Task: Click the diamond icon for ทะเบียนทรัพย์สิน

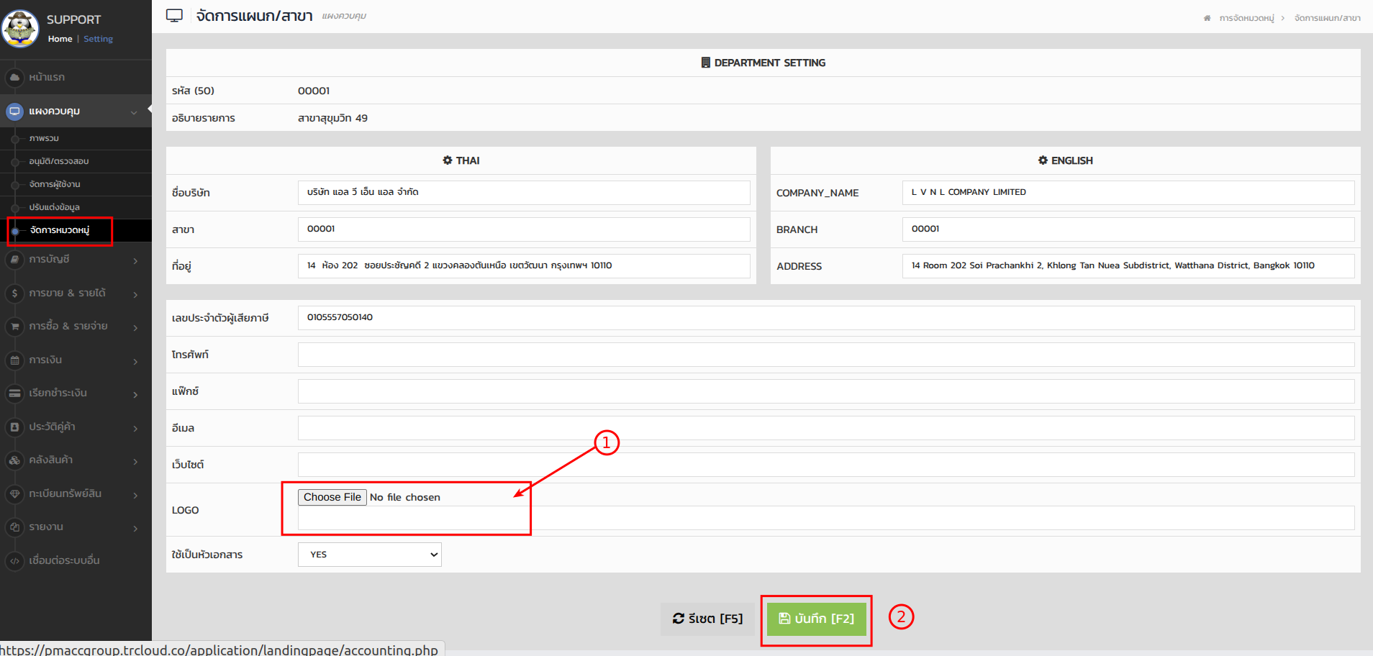Action: pyautogui.click(x=14, y=494)
